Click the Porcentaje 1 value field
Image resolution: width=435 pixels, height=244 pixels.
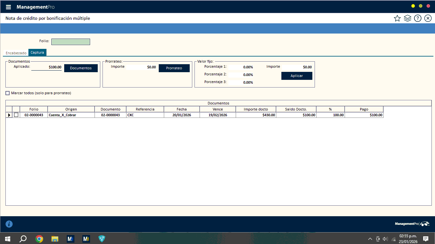click(241, 67)
